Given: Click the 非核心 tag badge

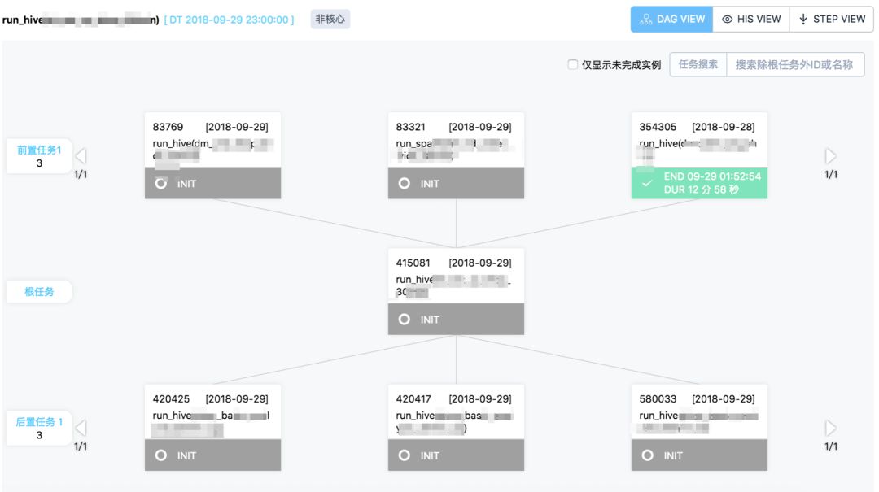Looking at the screenshot, I should coord(330,19).
